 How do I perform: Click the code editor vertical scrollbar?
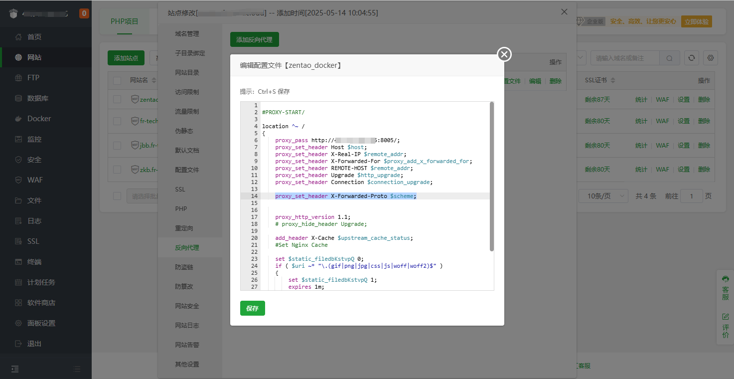[x=492, y=177]
